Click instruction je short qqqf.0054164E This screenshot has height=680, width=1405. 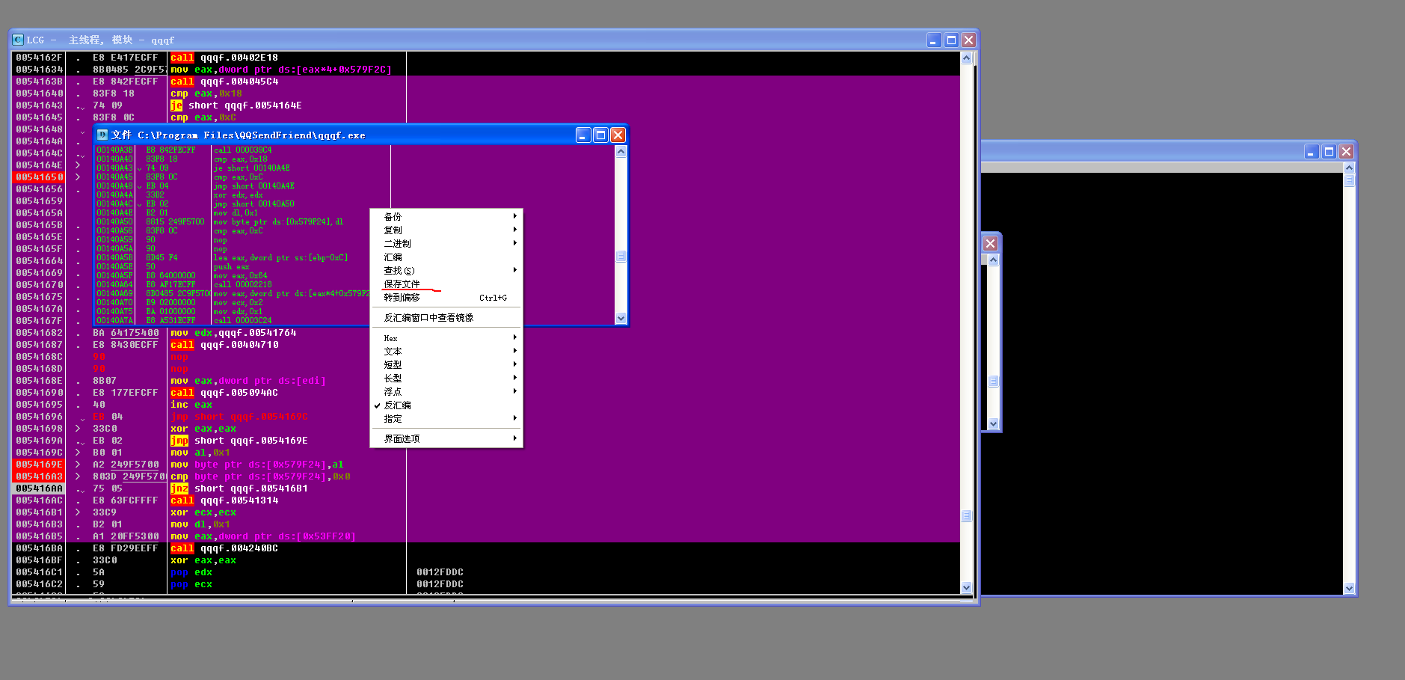pos(236,105)
